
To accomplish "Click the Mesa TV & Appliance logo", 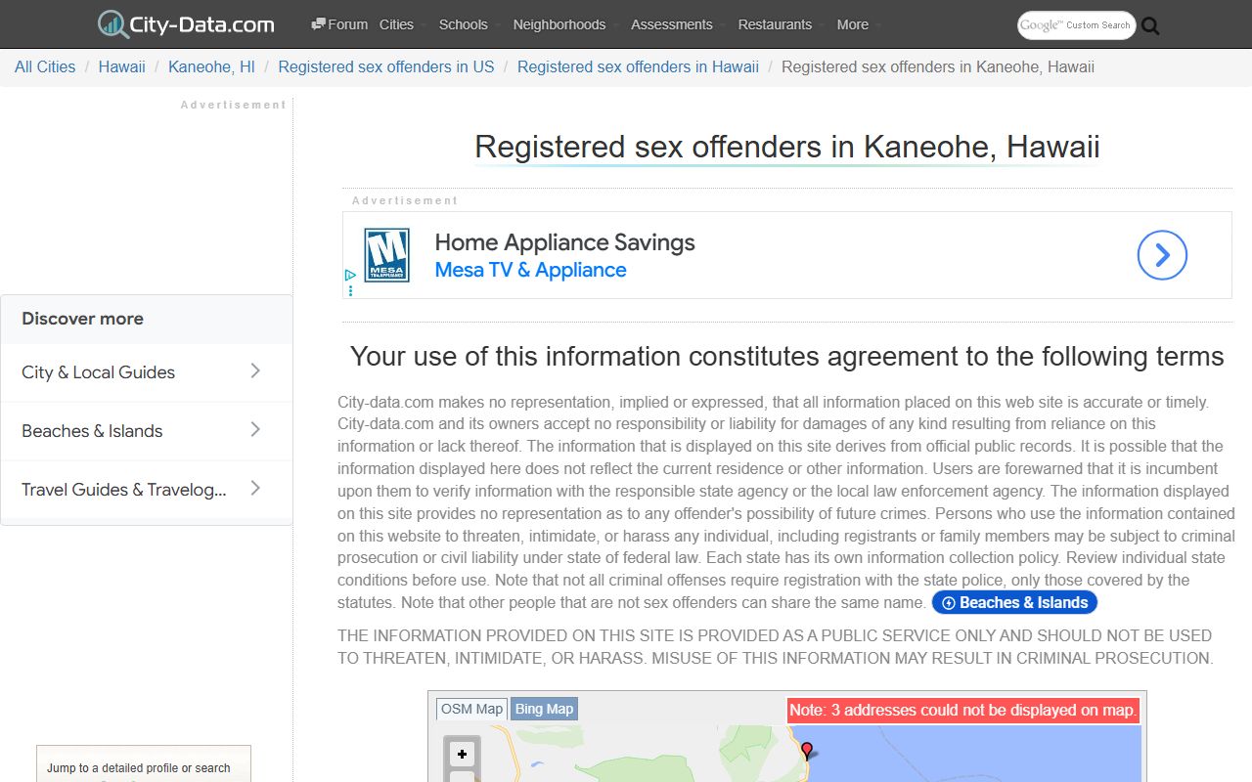I will pyautogui.click(x=386, y=255).
